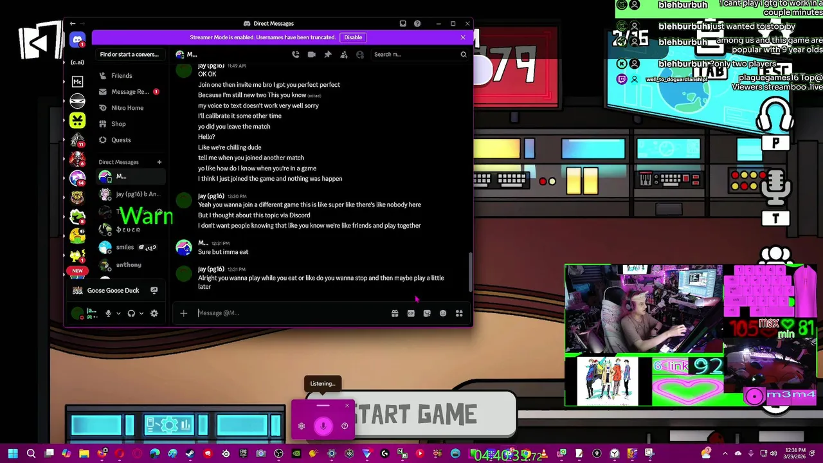
Task: Open Discord home Direct Messages icon
Action: [77, 40]
